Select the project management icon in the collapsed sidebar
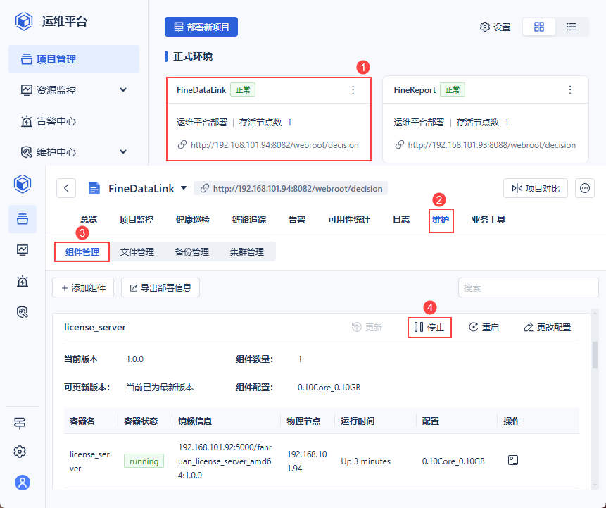 click(23, 219)
